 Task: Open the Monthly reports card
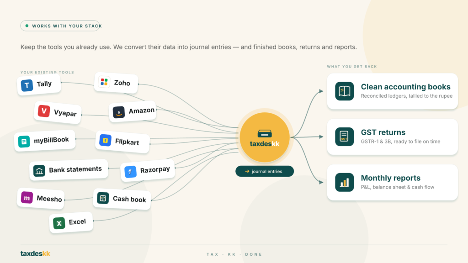point(393,183)
